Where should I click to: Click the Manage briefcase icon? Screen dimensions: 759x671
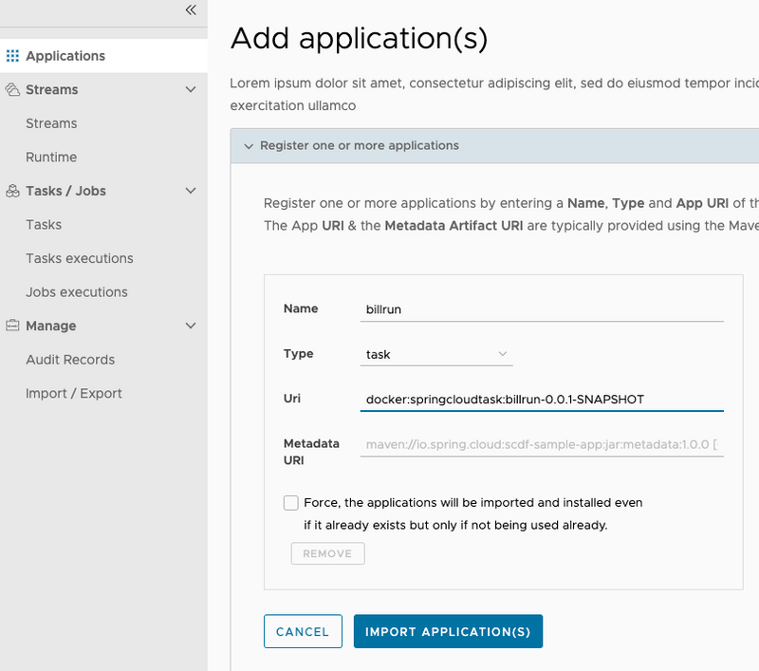12,326
